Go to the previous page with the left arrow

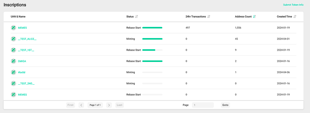(81, 105)
